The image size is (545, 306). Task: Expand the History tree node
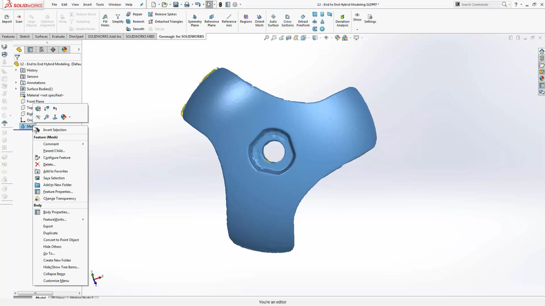click(x=16, y=70)
